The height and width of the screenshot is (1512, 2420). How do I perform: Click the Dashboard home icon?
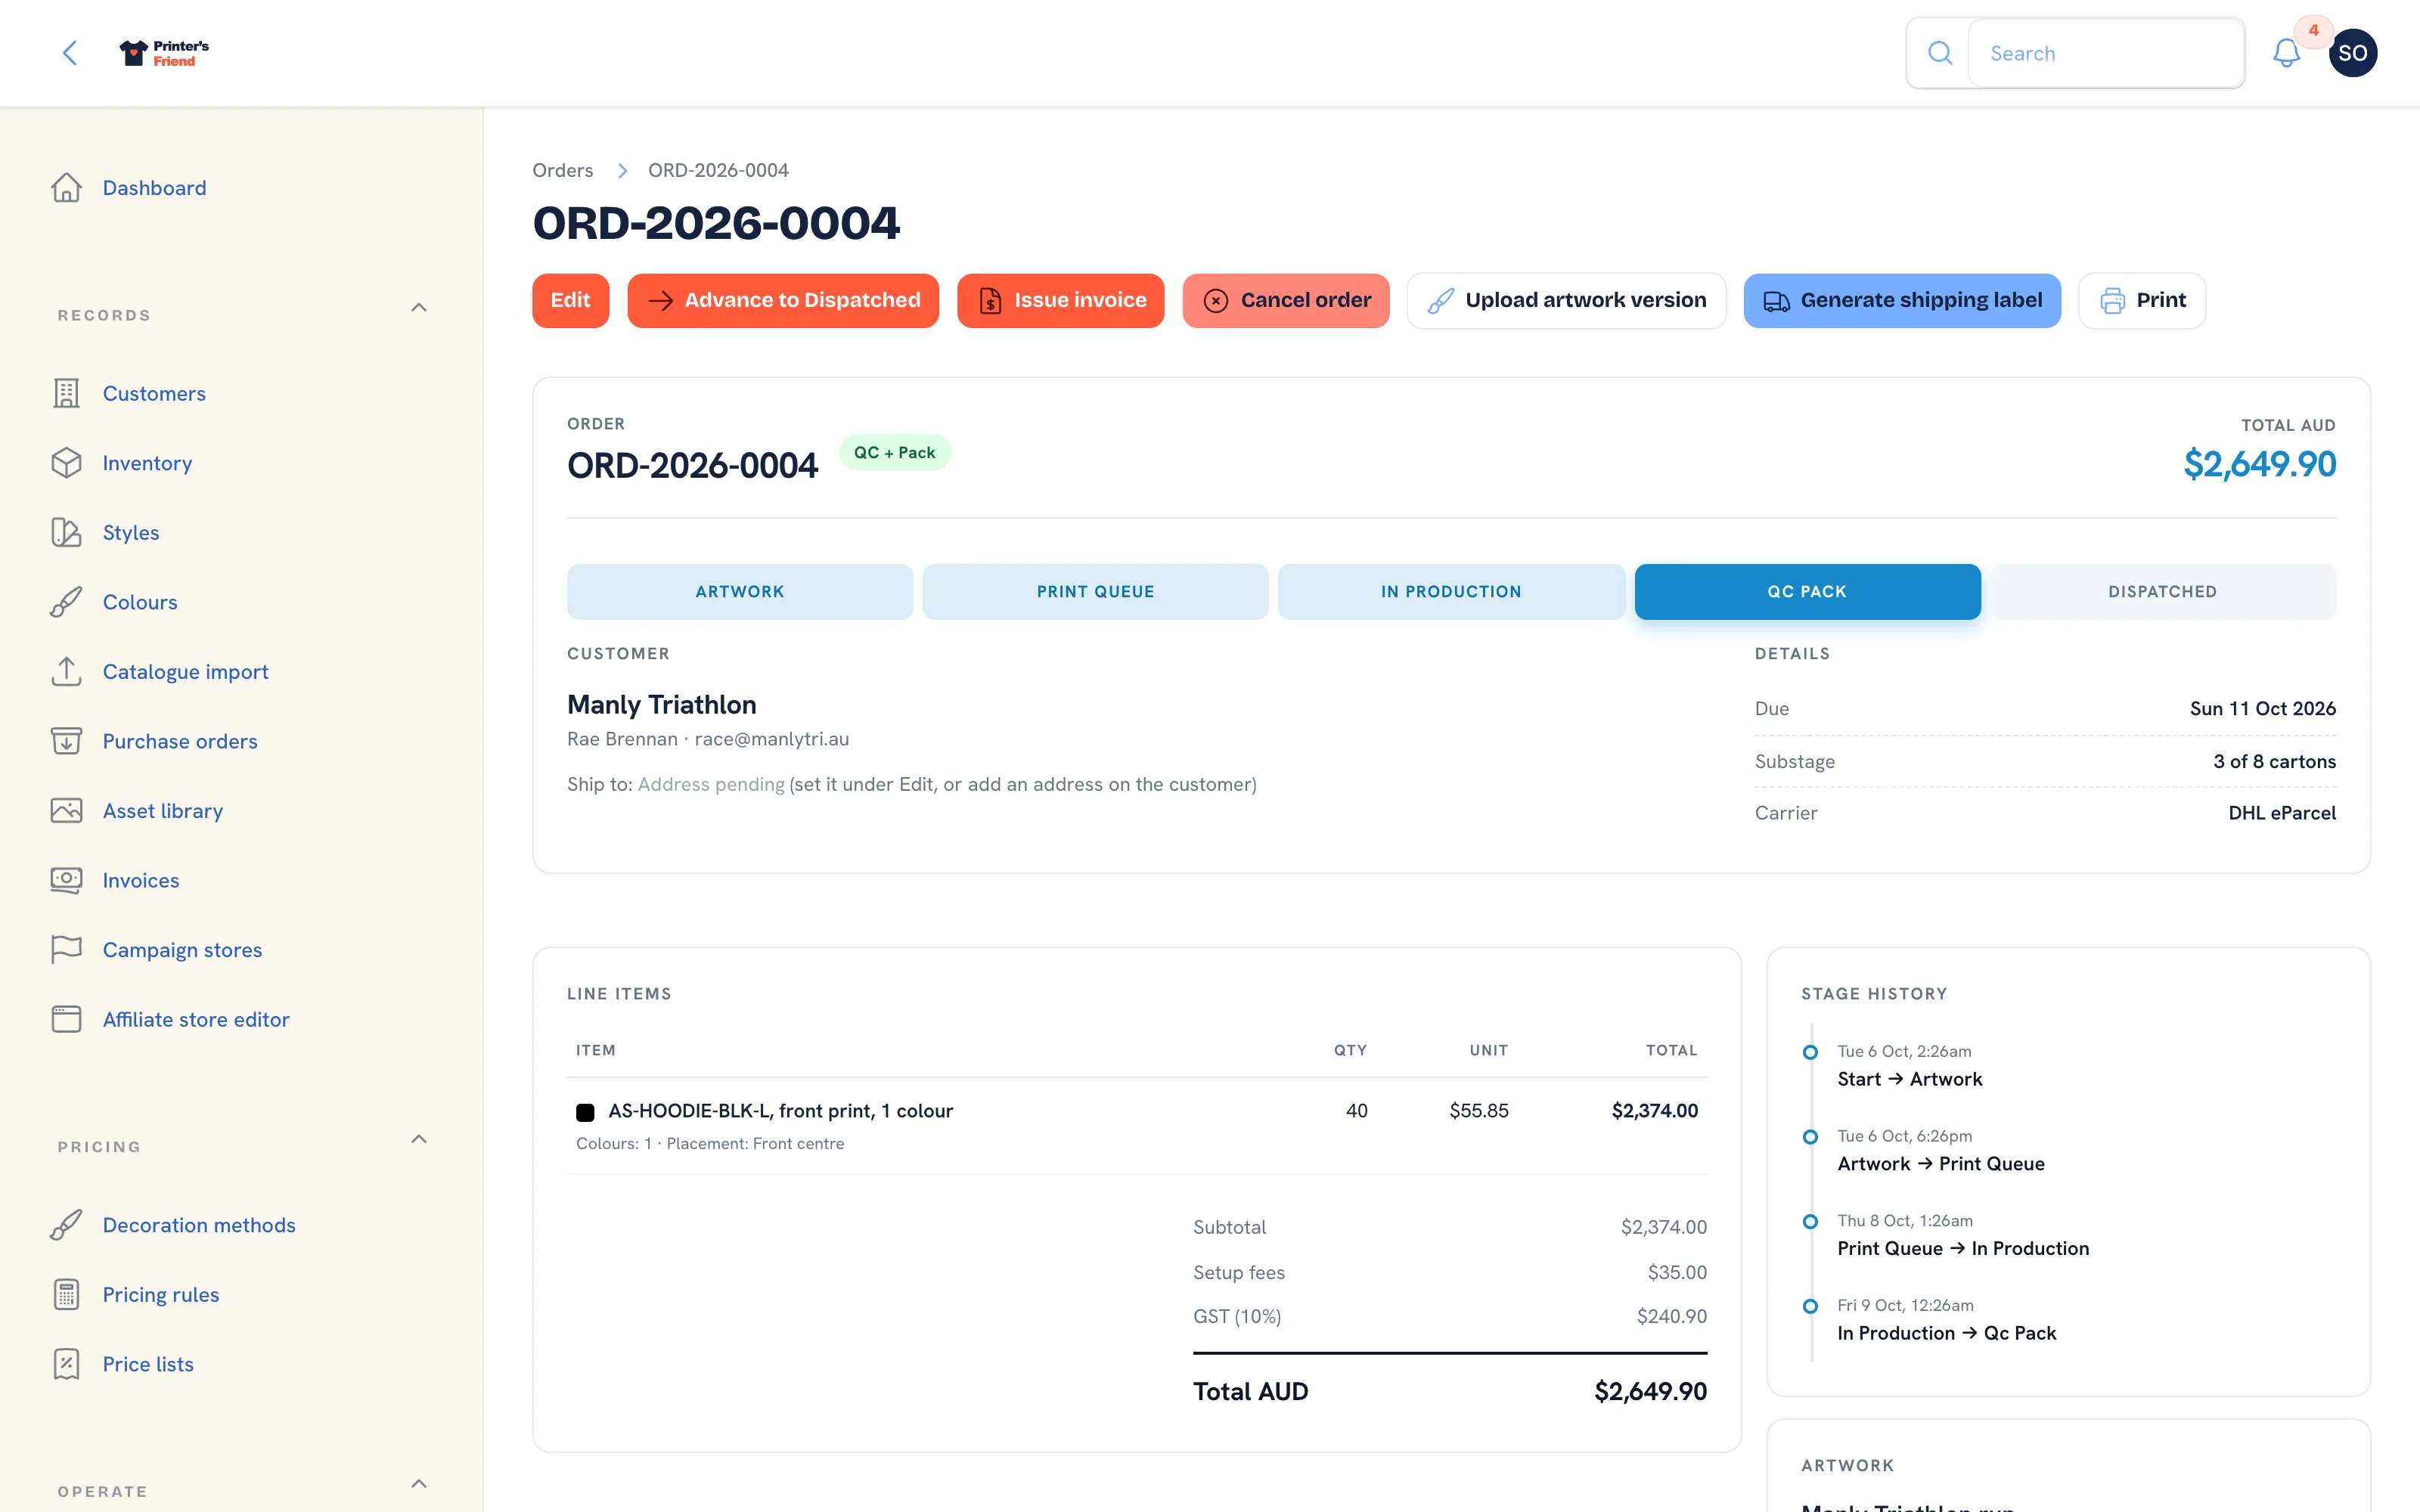click(x=66, y=188)
